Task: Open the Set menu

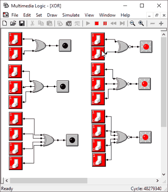Action: (x=39, y=15)
